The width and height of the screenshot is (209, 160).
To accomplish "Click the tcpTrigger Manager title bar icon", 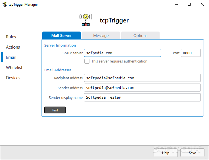I will (x=5, y=4).
